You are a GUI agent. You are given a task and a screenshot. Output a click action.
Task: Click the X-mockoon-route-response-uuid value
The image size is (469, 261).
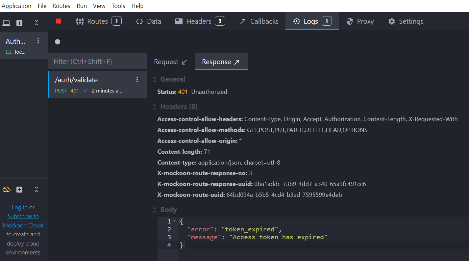pyautogui.click(x=310, y=184)
